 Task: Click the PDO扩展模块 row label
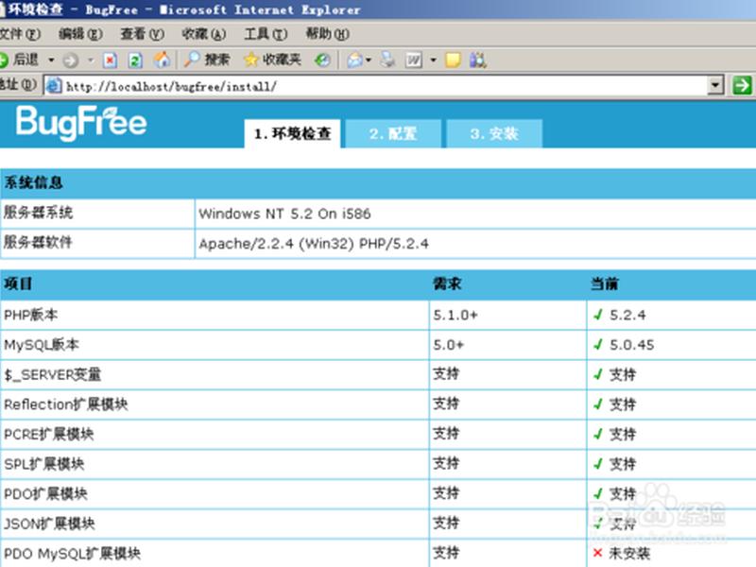point(45,493)
